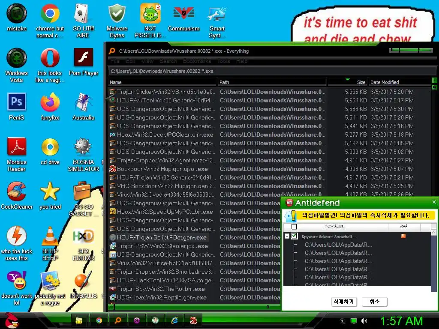Click the Everything horizontal scrollbar
Screen dimensions: 439x329
[194, 307]
